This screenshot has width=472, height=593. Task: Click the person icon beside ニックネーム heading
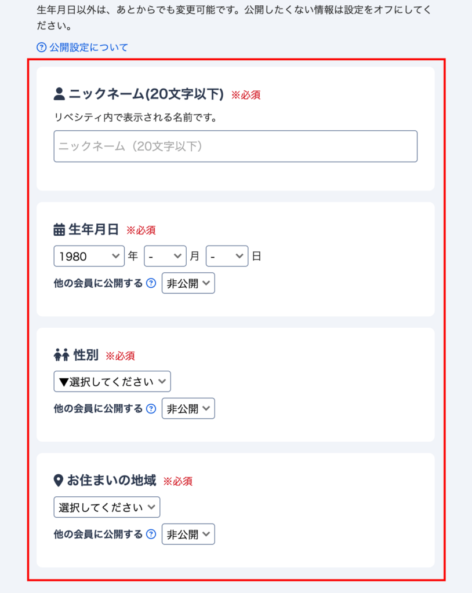pos(59,94)
